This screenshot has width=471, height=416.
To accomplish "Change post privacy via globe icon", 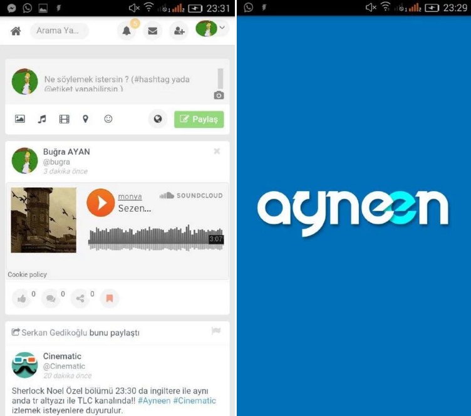I will click(x=158, y=119).
